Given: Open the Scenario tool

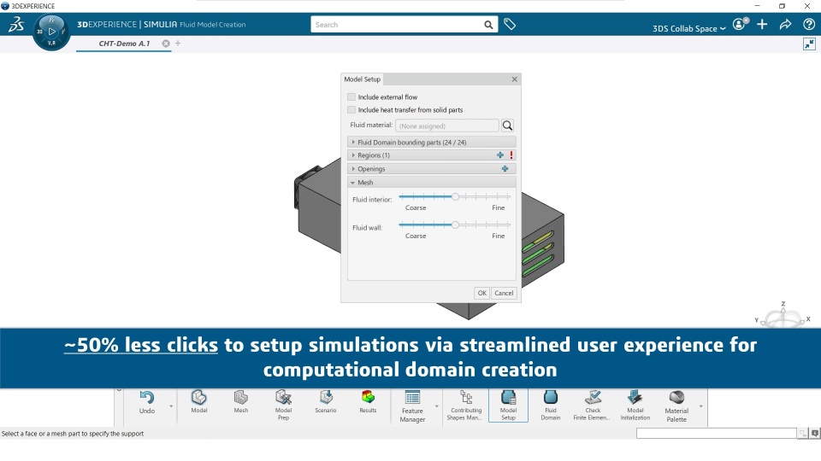Looking at the screenshot, I should [326, 402].
